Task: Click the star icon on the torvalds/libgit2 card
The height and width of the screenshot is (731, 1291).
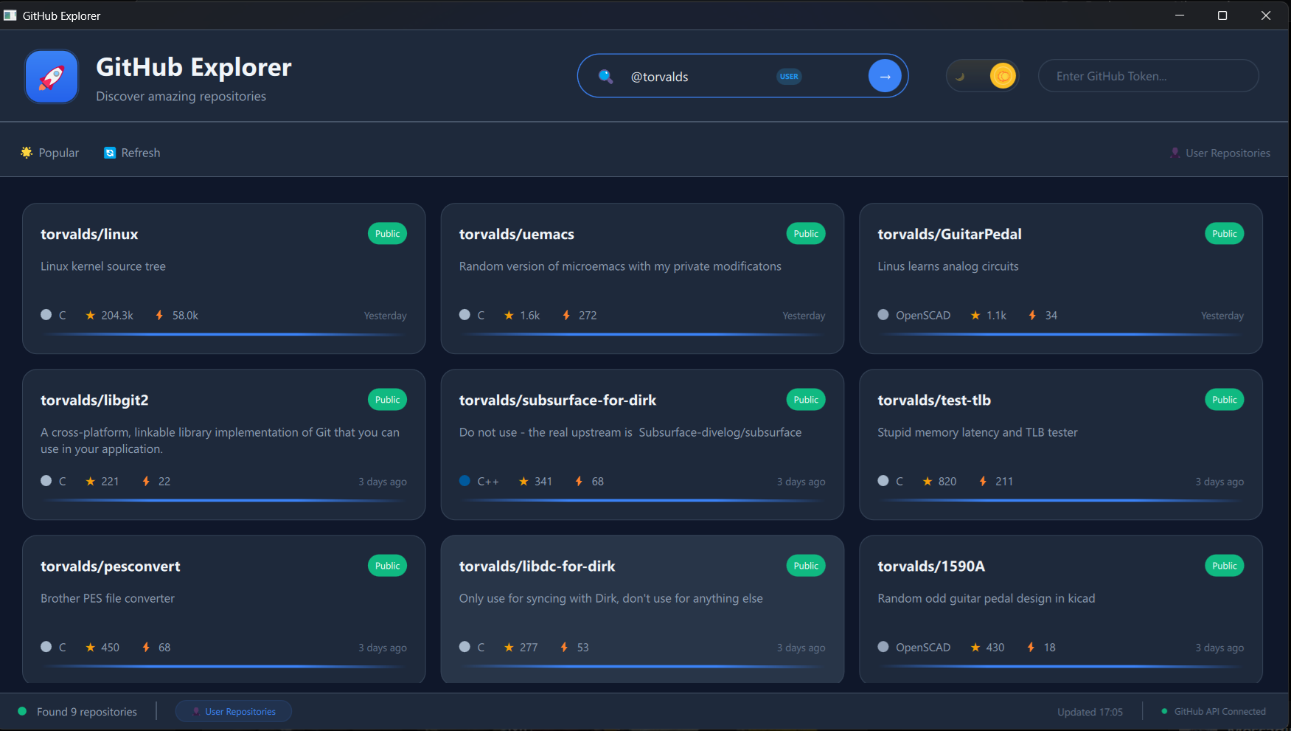Action: 91,481
